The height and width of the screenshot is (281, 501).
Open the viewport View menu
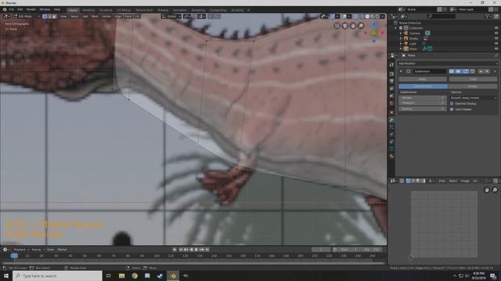63,16
